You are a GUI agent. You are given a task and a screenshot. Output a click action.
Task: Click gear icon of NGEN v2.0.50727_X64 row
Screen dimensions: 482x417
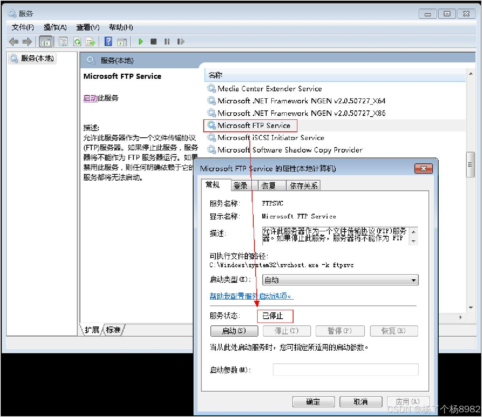212,101
